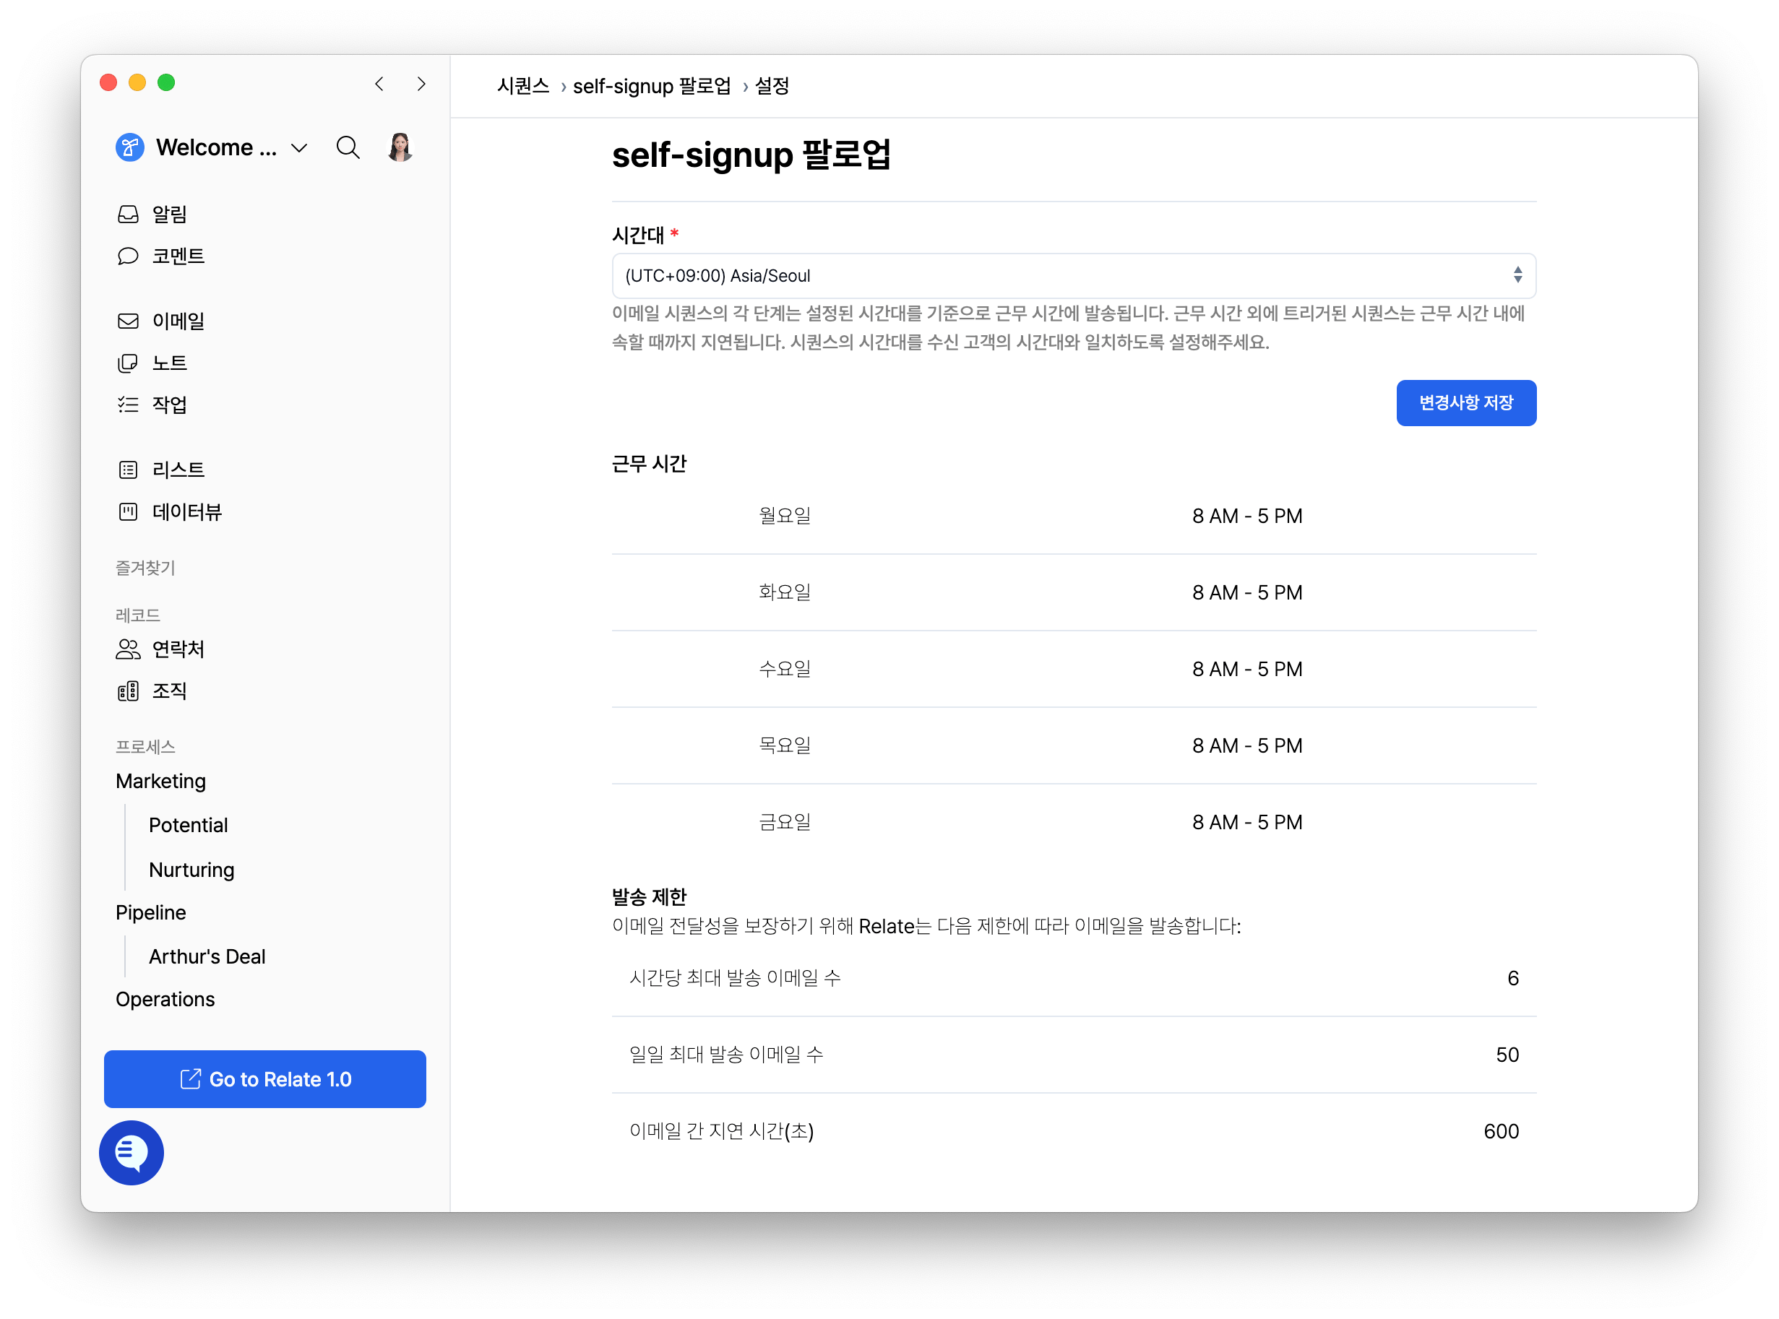Click the 리스트 list icon
The height and width of the screenshot is (1319, 1779).
point(128,470)
